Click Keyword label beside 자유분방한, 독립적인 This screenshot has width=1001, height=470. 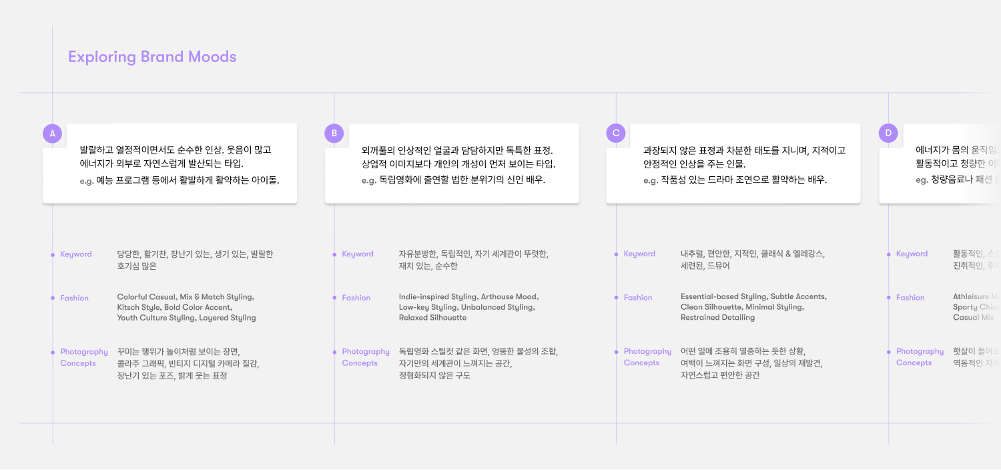tap(358, 254)
